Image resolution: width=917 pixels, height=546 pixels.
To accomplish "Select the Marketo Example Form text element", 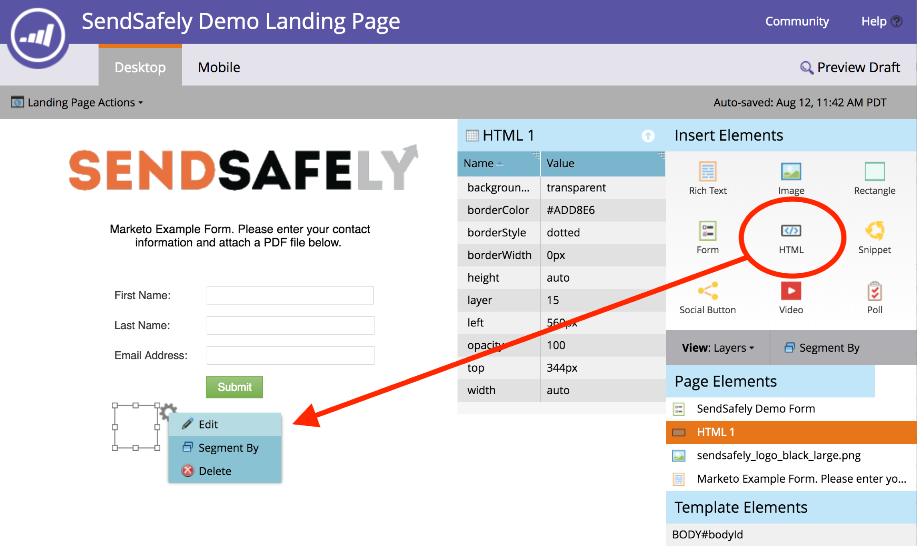I will (791, 479).
